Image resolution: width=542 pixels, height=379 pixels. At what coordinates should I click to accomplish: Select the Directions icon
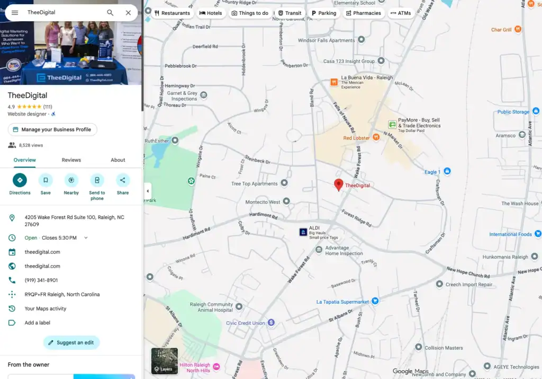20,181
